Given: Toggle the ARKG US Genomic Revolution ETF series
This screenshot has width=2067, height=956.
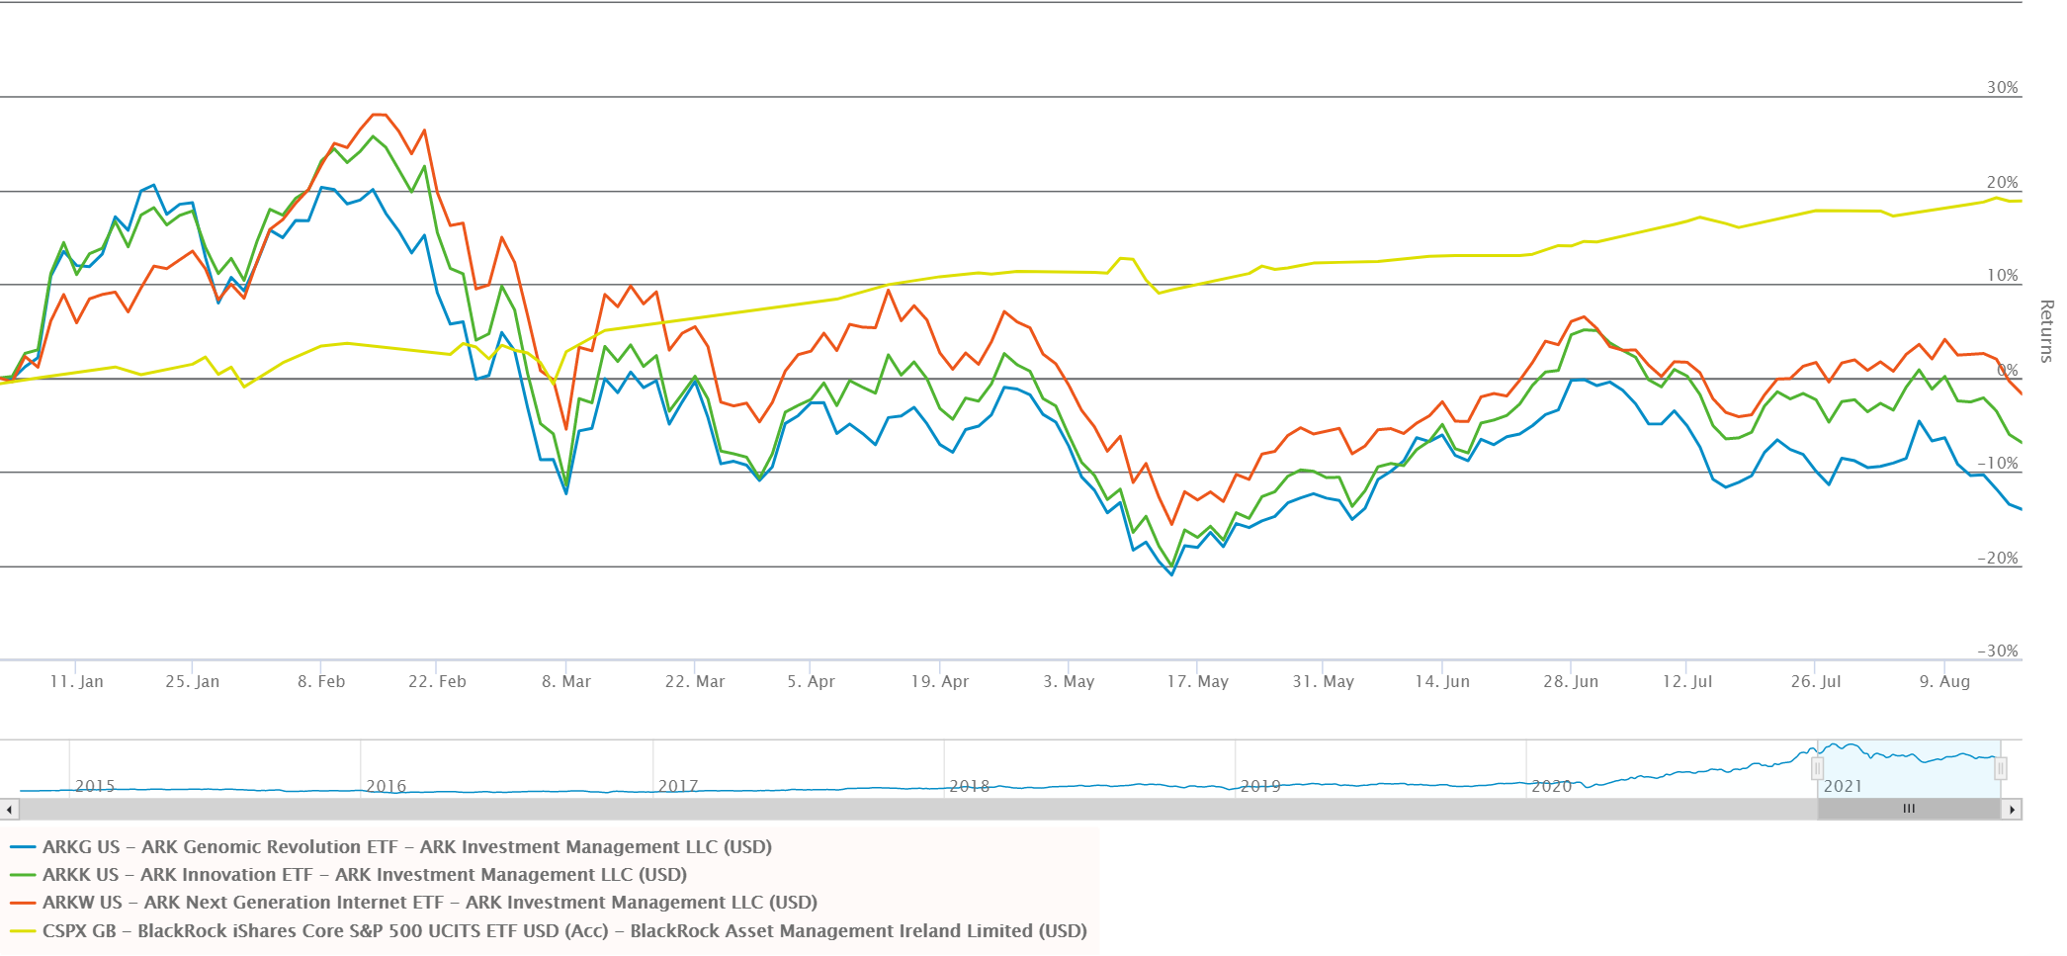Looking at the screenshot, I should pos(391,847).
